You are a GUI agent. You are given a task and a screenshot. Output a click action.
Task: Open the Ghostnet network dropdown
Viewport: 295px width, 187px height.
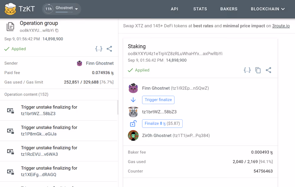76,9
